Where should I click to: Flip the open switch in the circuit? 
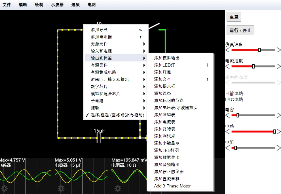coord(154,26)
